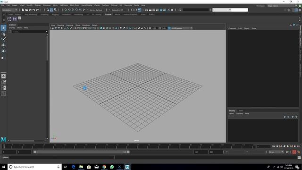Open a scene file from status line
This screenshot has height=170, width=302.
[26, 10]
